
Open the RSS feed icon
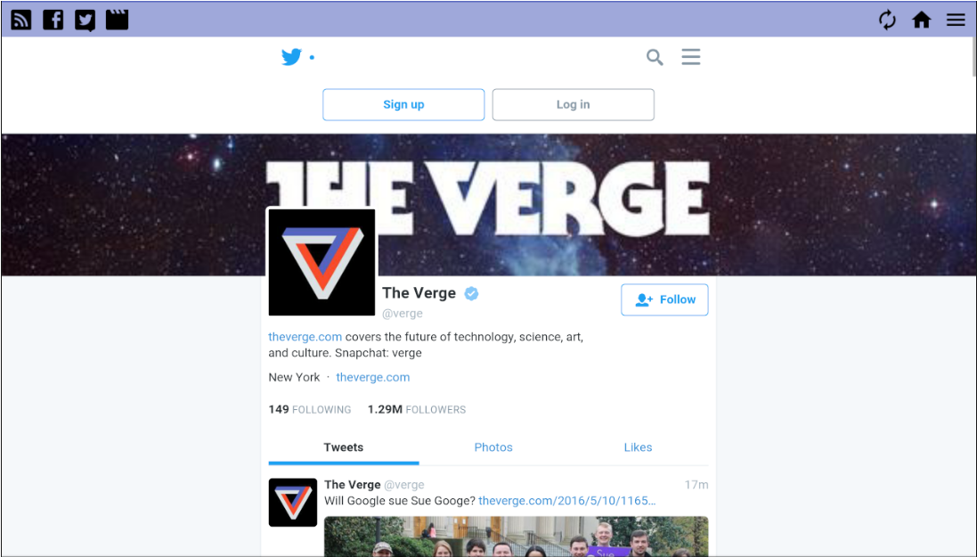21,20
